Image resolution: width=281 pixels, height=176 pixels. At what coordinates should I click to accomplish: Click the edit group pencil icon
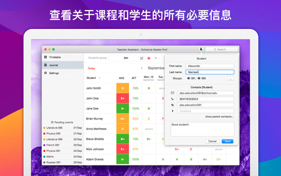pos(142,58)
